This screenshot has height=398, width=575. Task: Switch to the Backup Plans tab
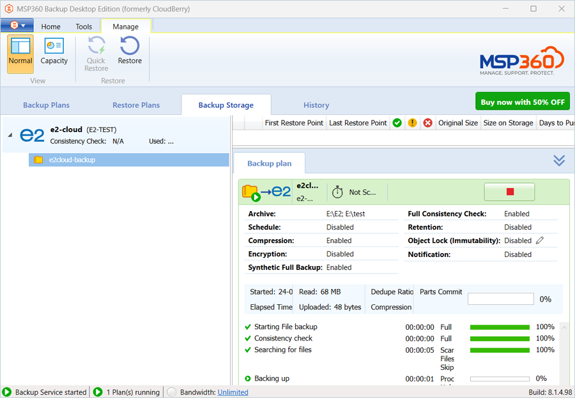[46, 105]
